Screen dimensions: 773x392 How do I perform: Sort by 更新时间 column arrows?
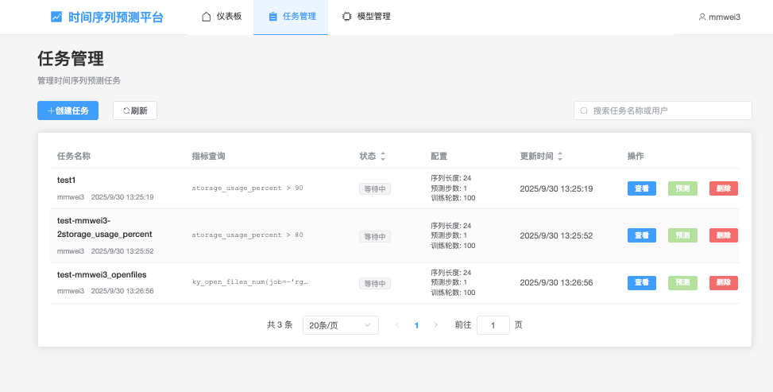click(560, 156)
